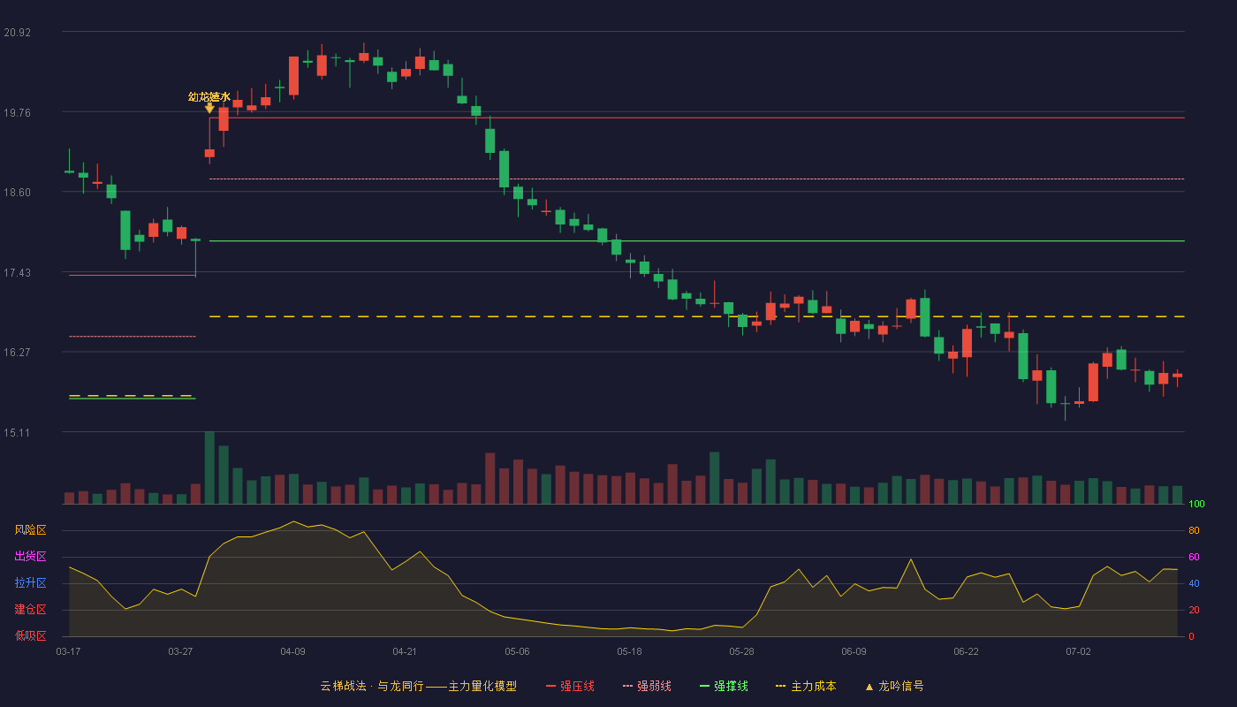
Task: Click the 19.76 price axis label
Action: [17, 112]
